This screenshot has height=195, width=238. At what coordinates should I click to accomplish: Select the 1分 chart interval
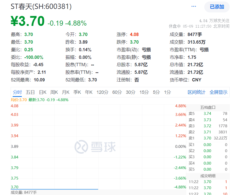click(x=168, y=92)
